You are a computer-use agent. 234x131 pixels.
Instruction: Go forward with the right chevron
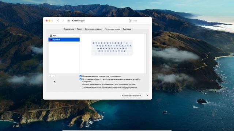click(63, 21)
